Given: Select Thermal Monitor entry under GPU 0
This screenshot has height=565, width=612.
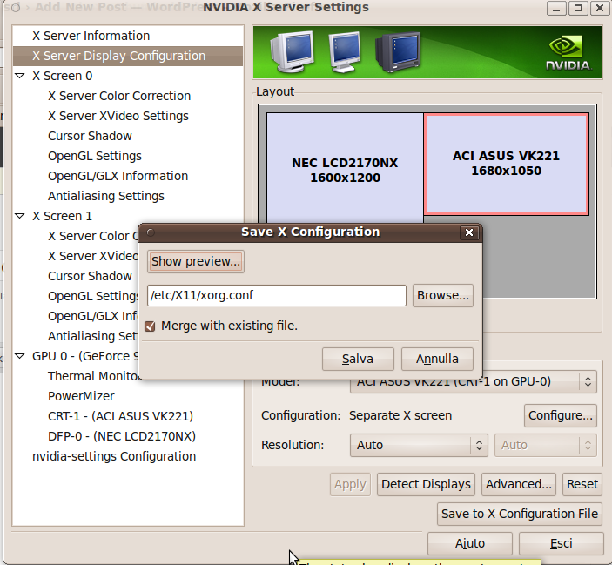Looking at the screenshot, I should tap(93, 376).
